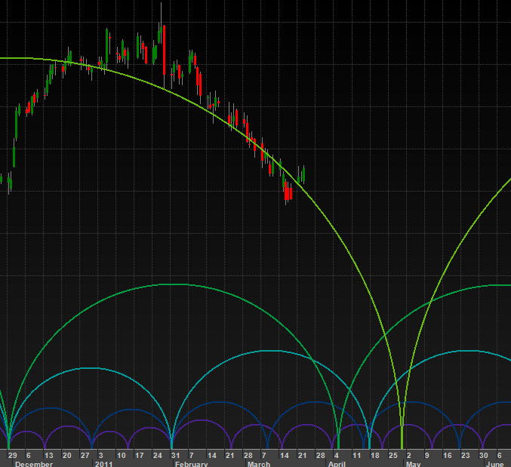Click the May 9 date label
Viewport: 511px width, 467px height.
tap(427, 455)
